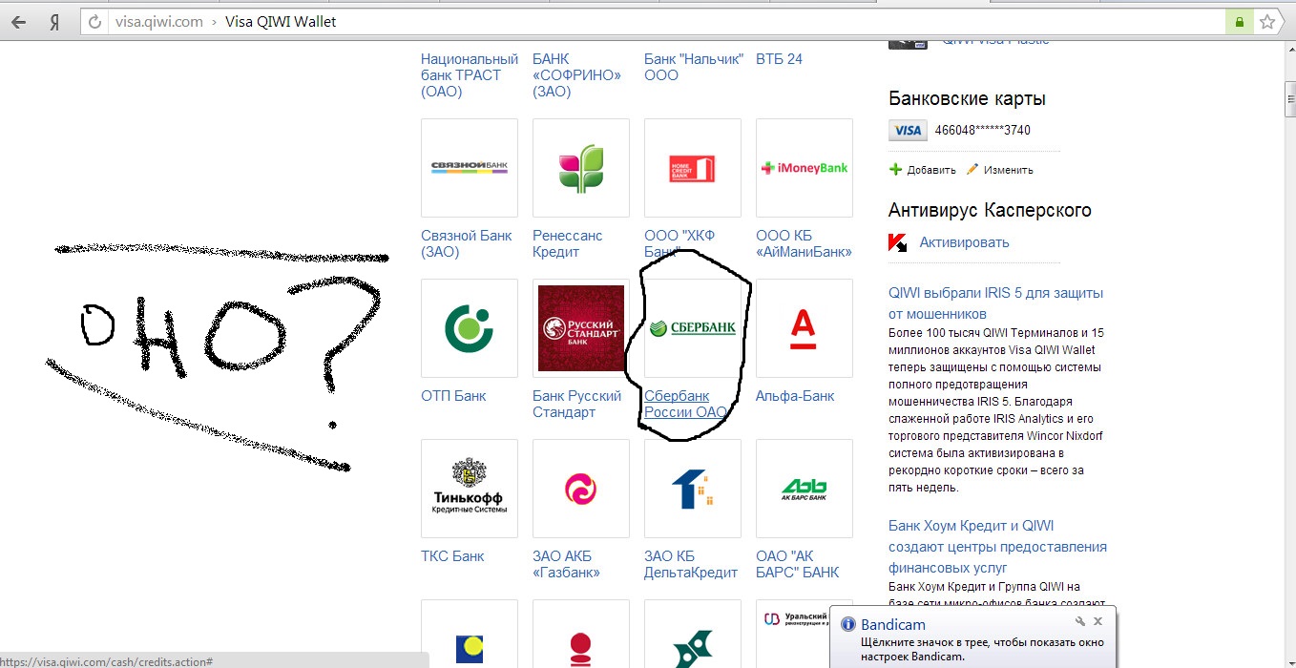Open ООО КБ «АйМаниБанк» text link

tap(804, 244)
